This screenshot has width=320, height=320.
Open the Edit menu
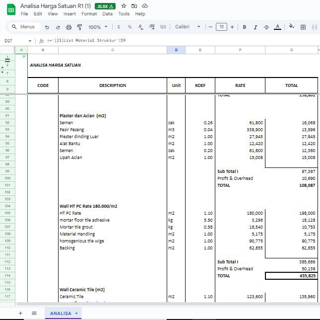click(38, 14)
